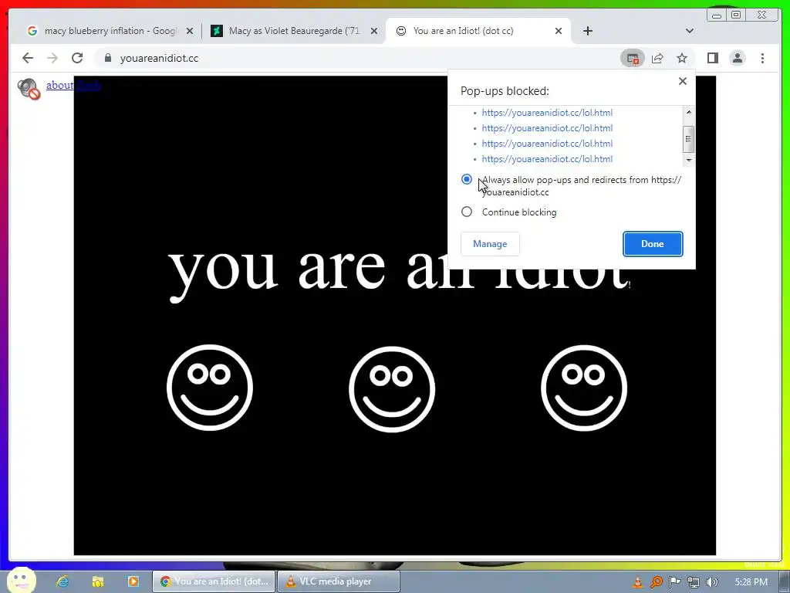Image resolution: width=790 pixels, height=593 pixels.
Task: Click the blocked plugin speaker icon
Action: 29,89
